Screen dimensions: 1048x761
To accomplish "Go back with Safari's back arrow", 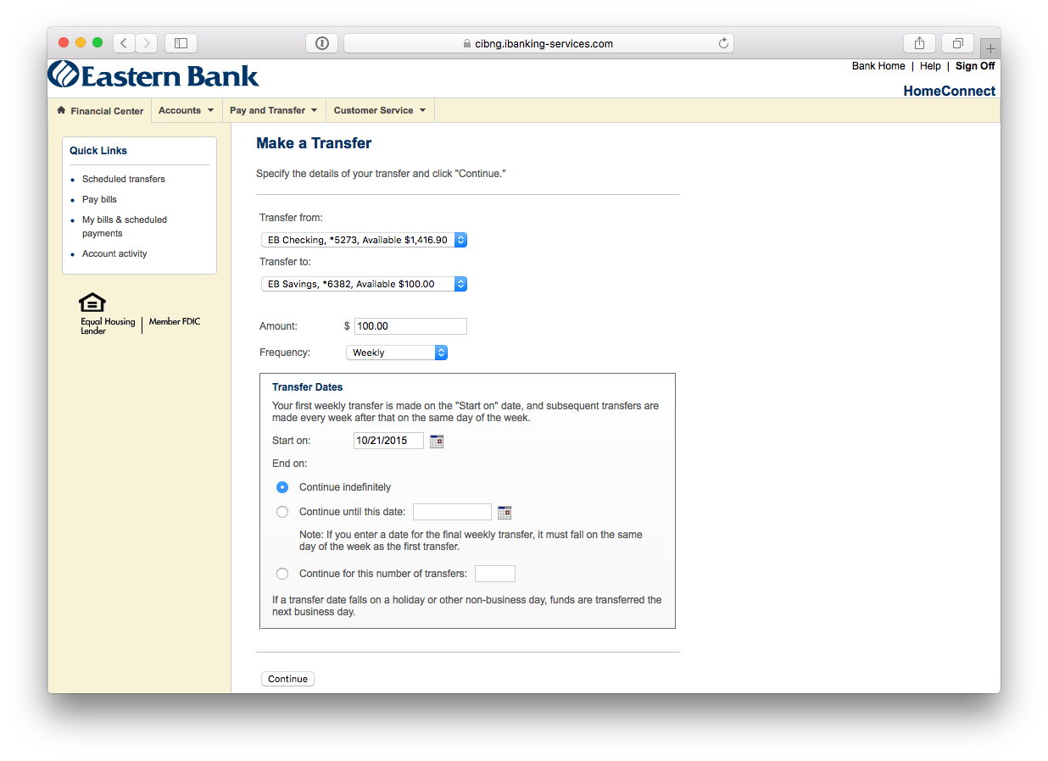I will click(x=125, y=43).
